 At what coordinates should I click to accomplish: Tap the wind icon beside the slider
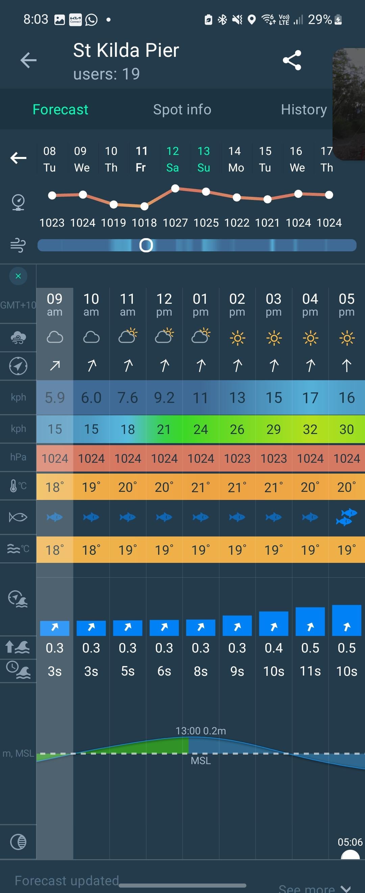18,246
